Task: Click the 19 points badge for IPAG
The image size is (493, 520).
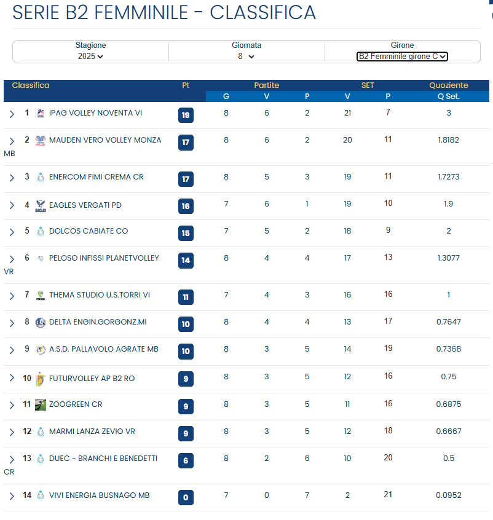Action: tap(186, 115)
